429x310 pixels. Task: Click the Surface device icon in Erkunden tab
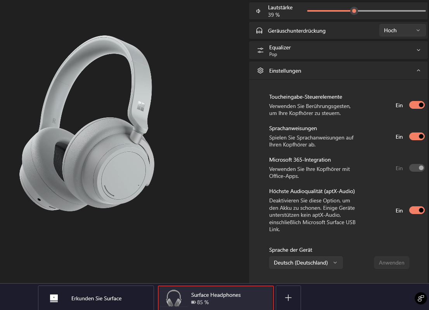click(x=54, y=298)
